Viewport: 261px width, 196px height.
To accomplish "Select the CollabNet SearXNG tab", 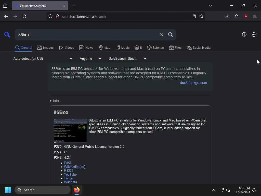I will click(40, 6).
